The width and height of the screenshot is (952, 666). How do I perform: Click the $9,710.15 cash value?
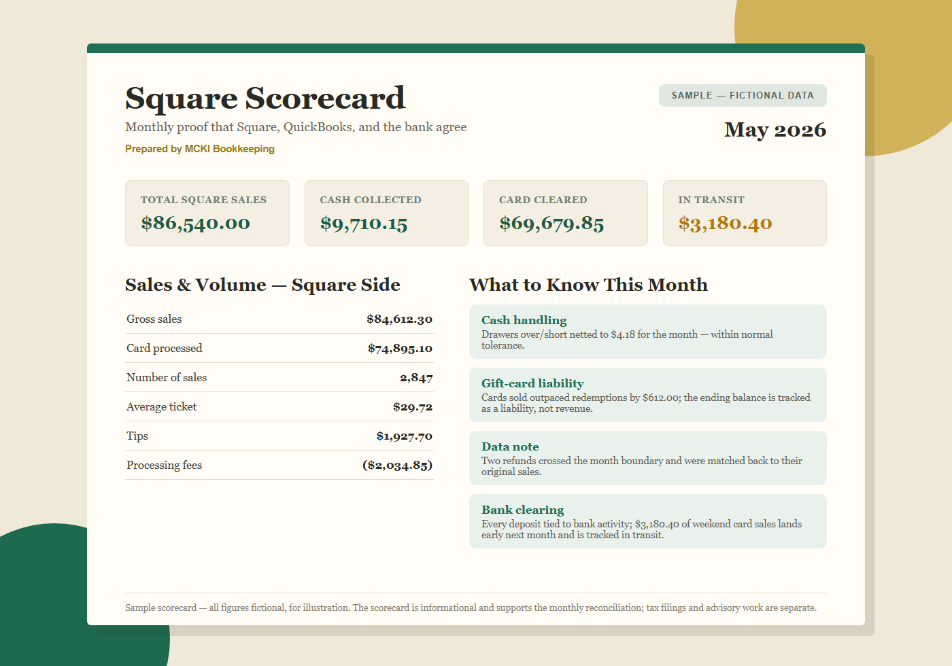(364, 223)
